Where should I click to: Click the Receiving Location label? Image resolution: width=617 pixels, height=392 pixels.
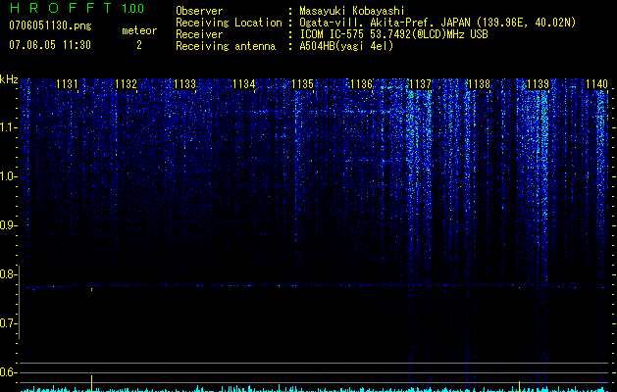pyautogui.click(x=229, y=23)
